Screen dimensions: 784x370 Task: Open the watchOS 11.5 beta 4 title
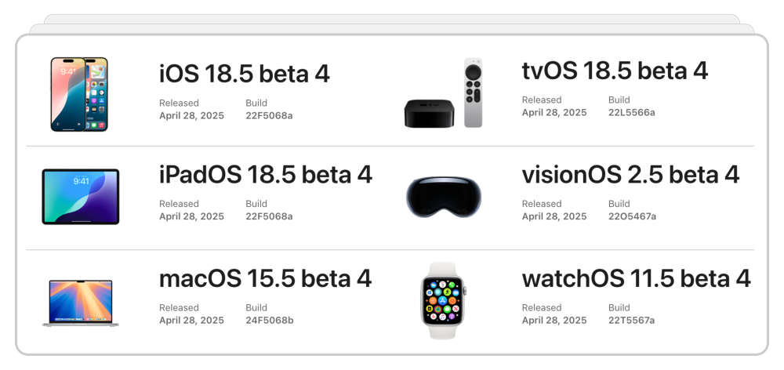pyautogui.click(x=636, y=278)
